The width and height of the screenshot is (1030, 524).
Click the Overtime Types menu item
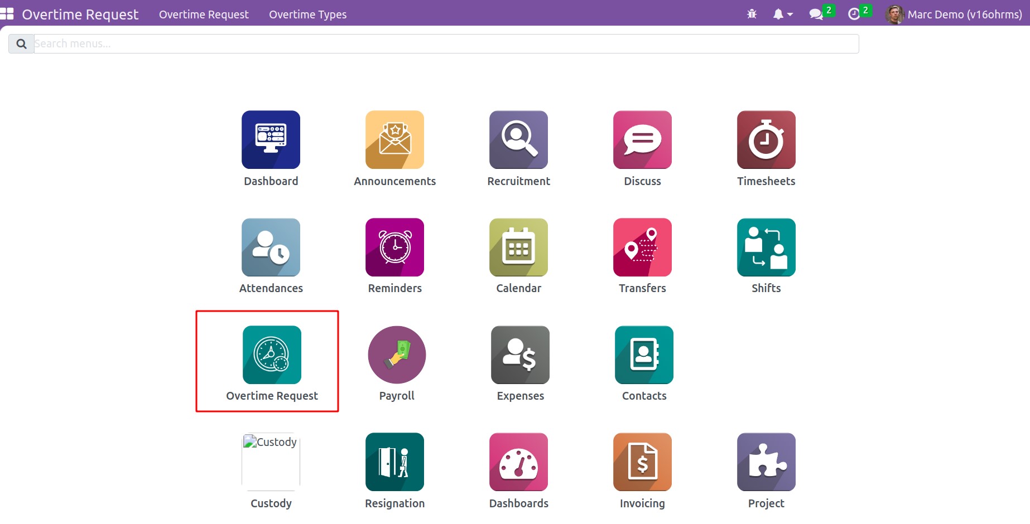click(307, 14)
